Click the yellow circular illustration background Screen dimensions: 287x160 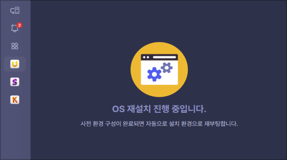[x=159, y=70]
